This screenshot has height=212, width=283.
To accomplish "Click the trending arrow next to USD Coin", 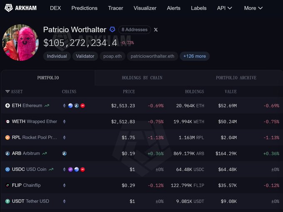I will point(51,170).
